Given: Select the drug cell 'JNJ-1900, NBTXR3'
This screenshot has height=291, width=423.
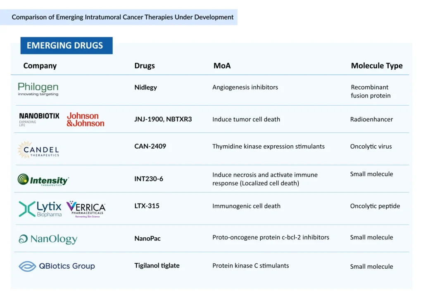Looking at the screenshot, I should point(163,119).
